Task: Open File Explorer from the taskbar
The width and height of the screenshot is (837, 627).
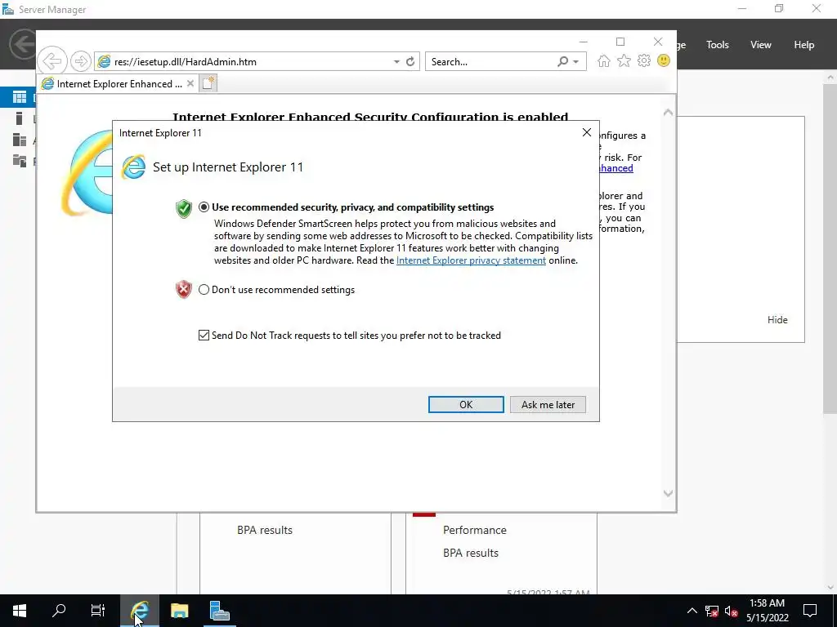Action: pos(179,611)
